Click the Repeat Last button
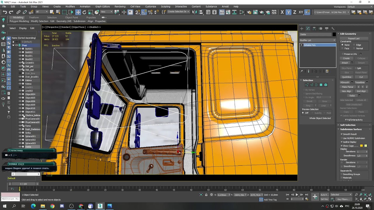Viewport: 374px width, 210px height. pyautogui.click(x=354, y=38)
